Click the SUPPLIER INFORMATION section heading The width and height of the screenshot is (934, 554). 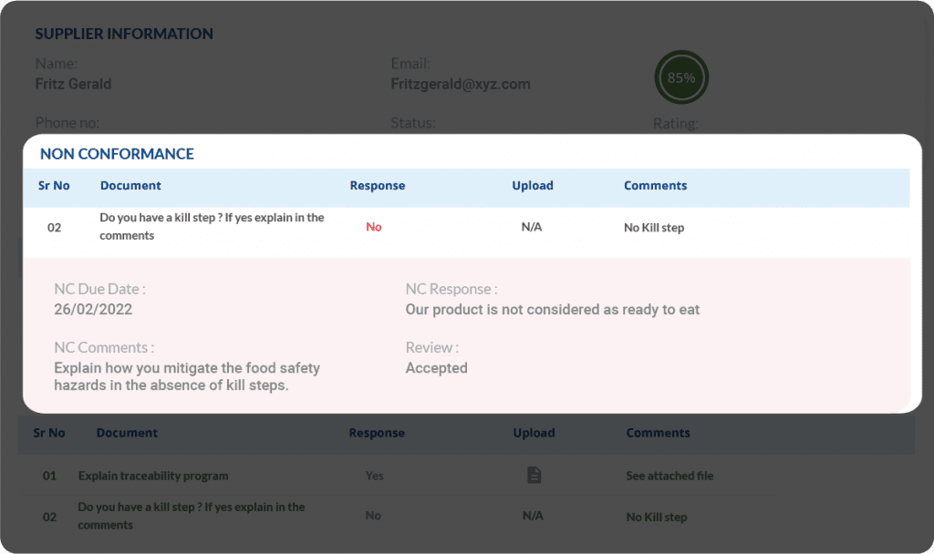coord(124,35)
